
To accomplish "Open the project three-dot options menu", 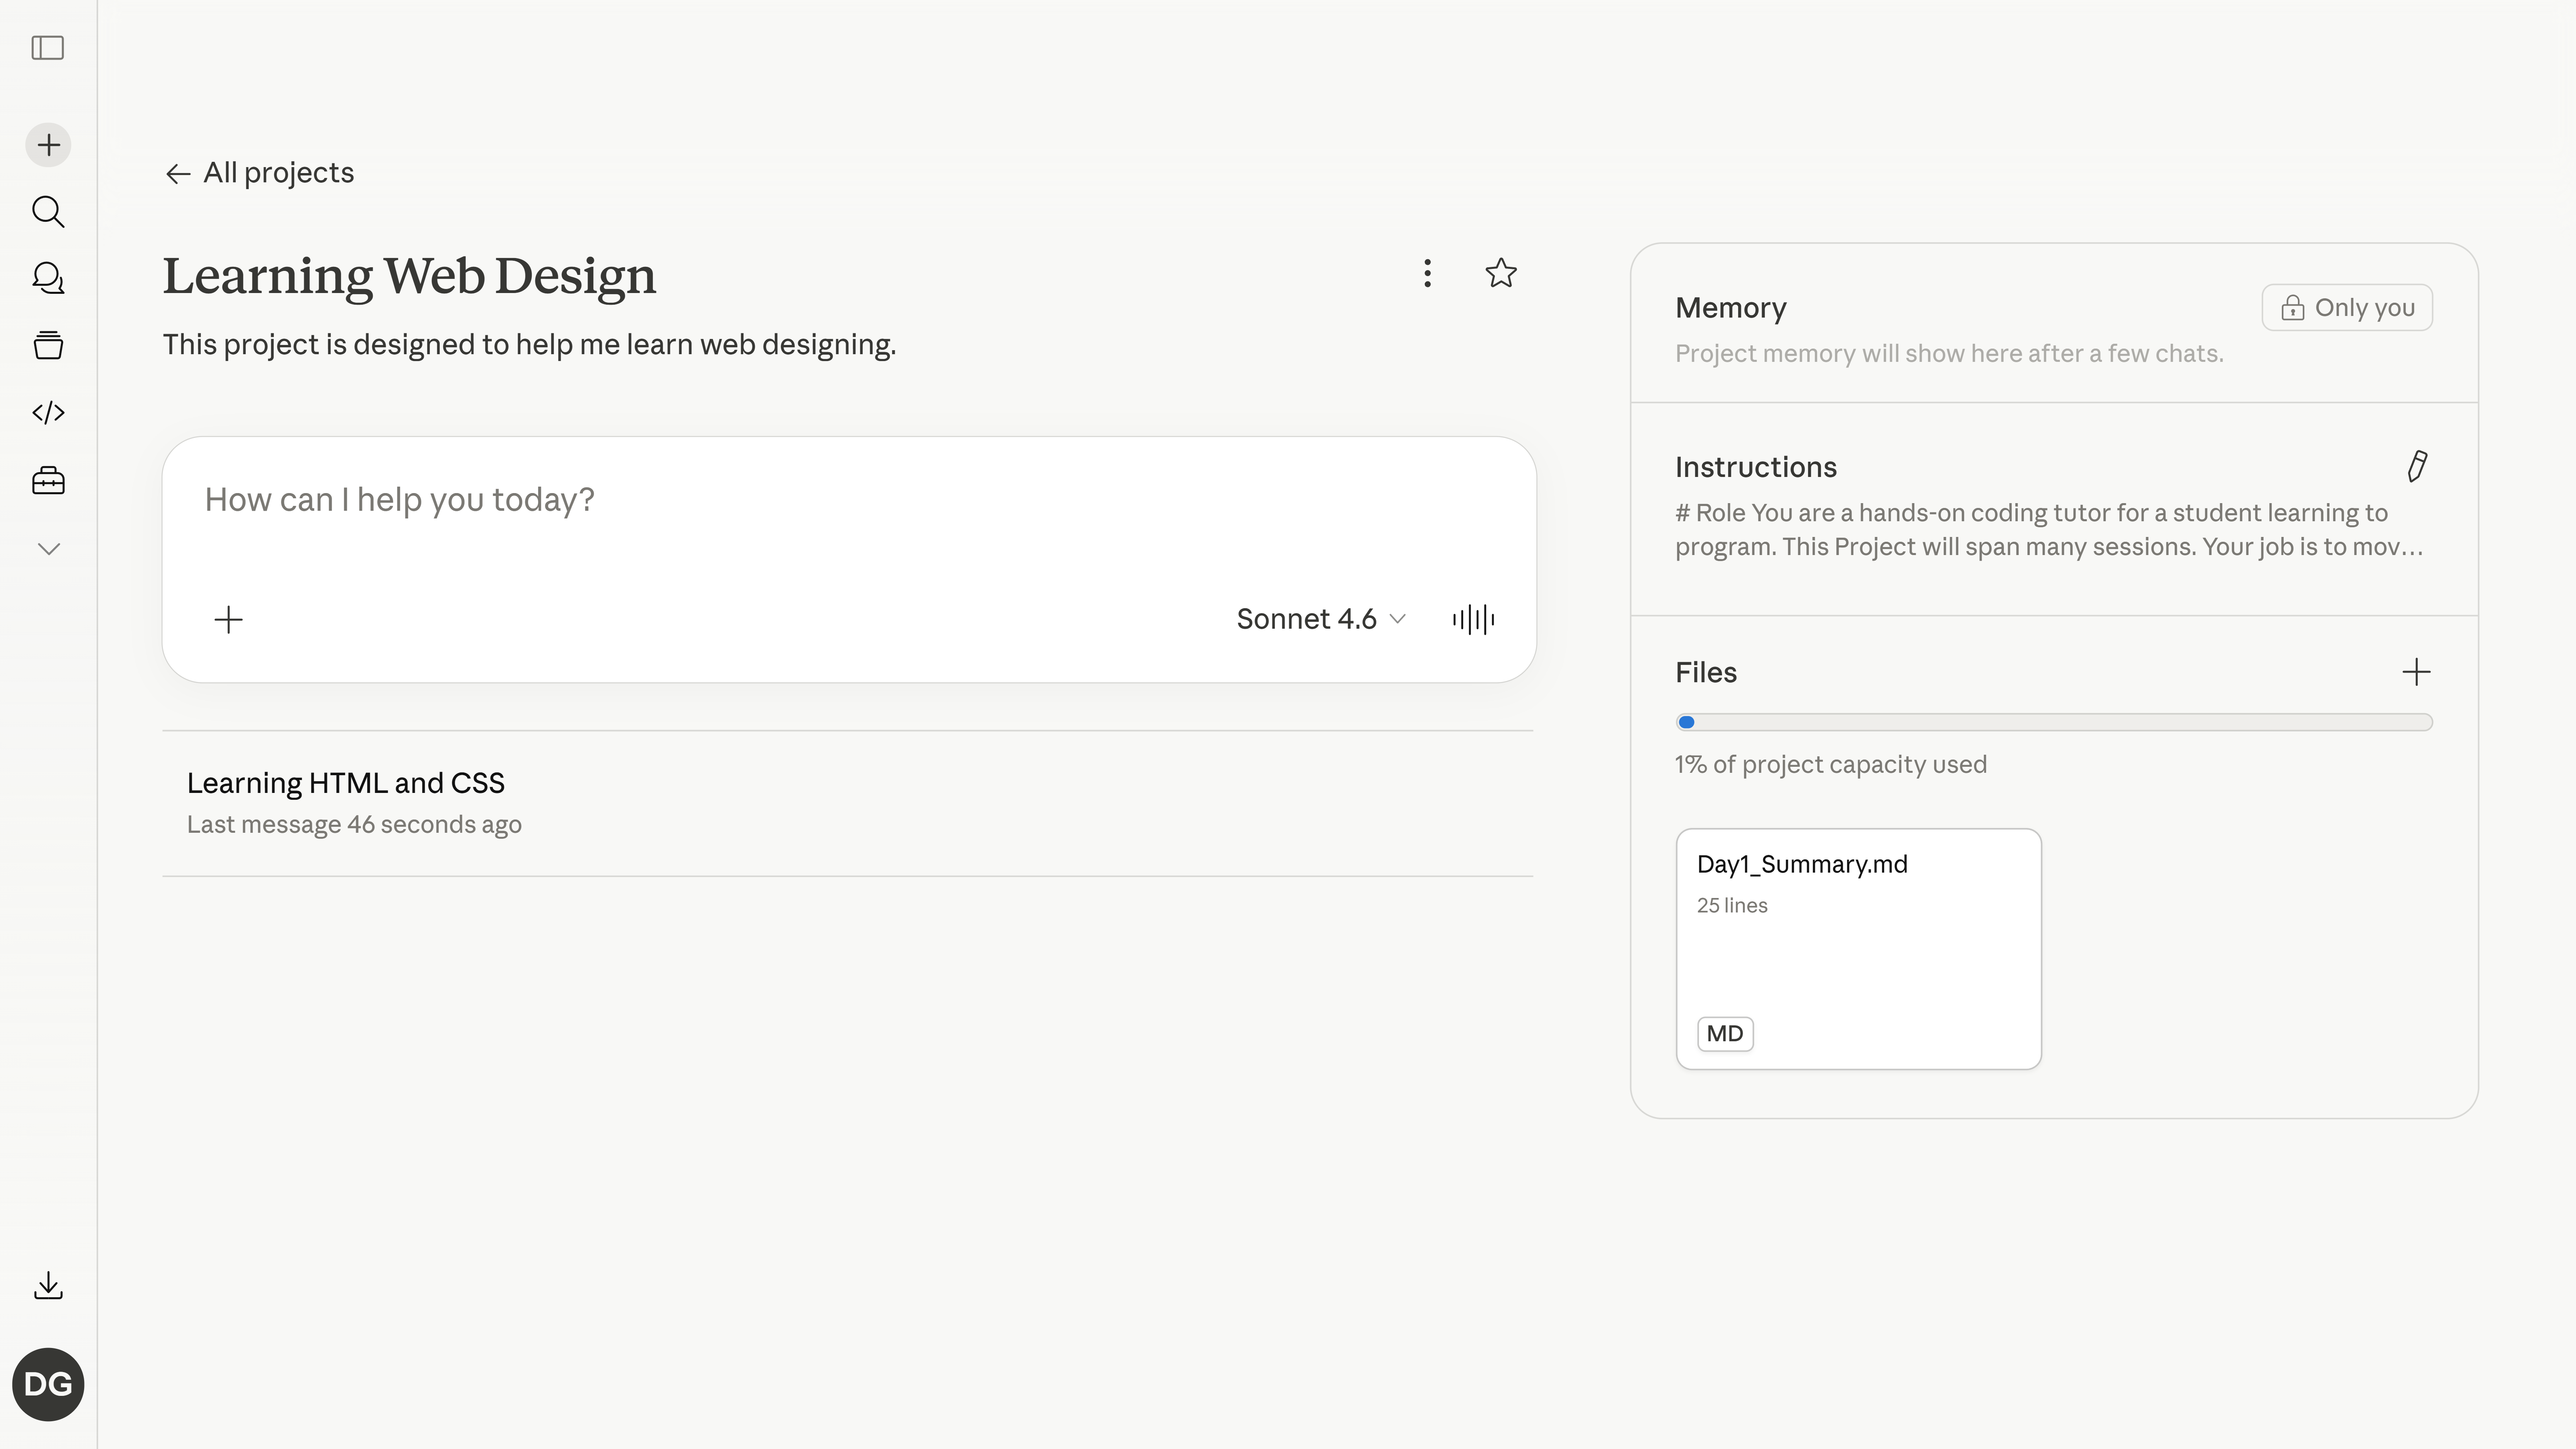I will click(x=1427, y=273).
